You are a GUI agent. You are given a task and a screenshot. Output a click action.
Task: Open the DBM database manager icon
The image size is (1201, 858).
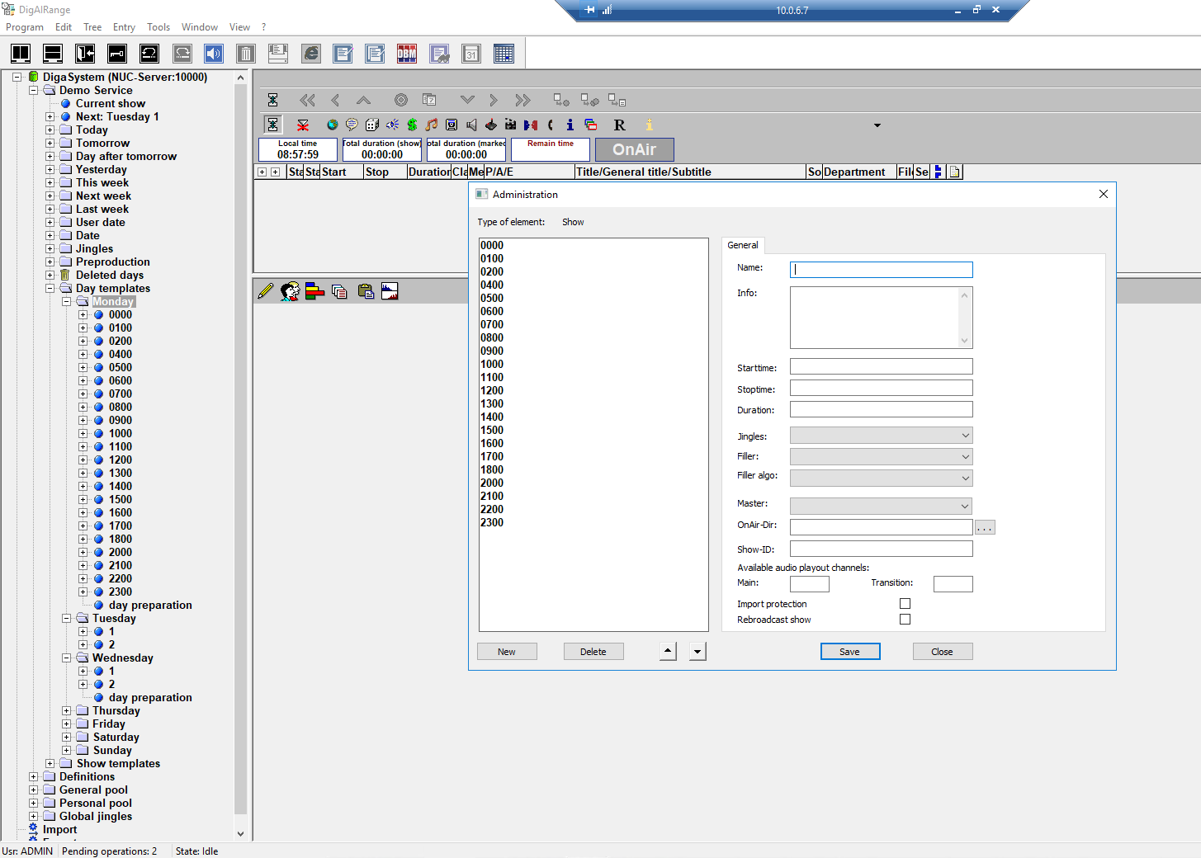407,54
